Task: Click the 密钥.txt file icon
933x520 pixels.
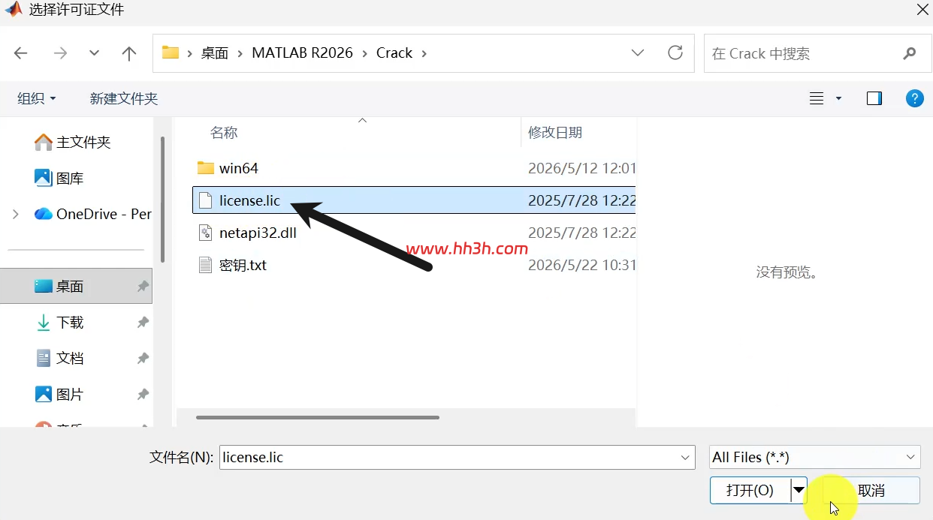Action: tap(206, 265)
